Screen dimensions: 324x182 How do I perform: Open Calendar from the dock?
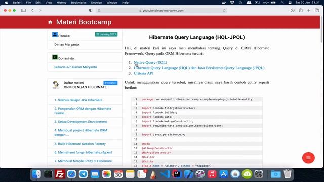click(118, 174)
